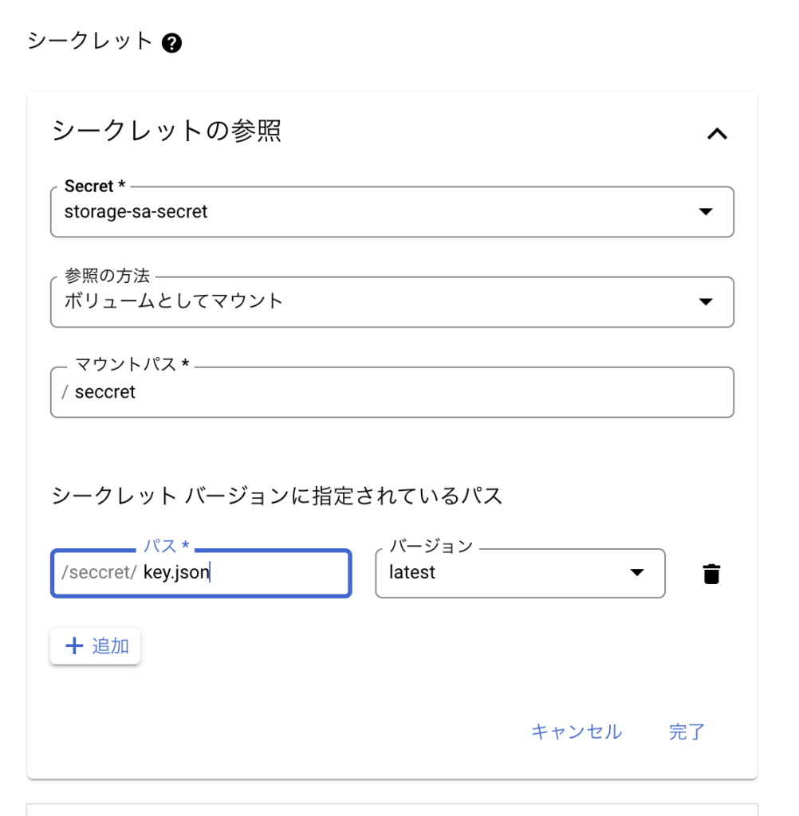
Task: Click the help icon beside シークレット heading
Action: coord(171,43)
